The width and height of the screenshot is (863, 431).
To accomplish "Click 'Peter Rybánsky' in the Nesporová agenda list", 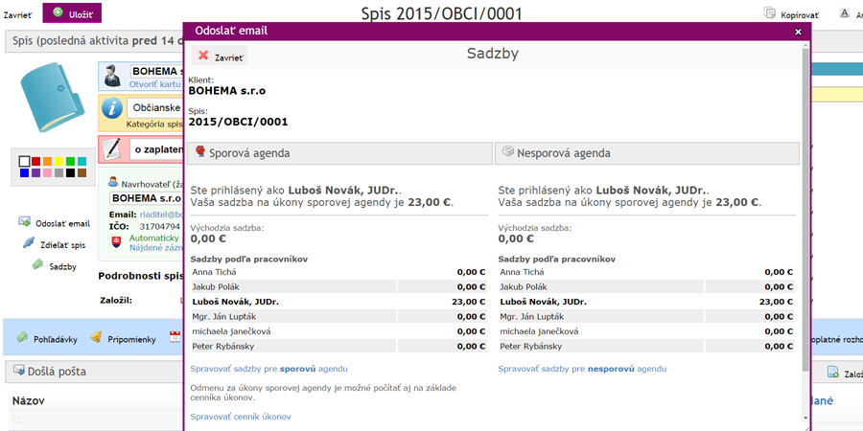I will [530, 346].
